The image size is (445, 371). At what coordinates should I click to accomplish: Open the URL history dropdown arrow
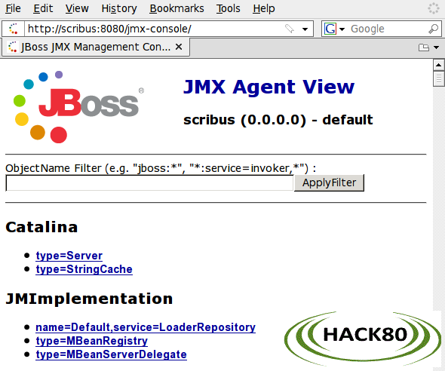(x=305, y=29)
